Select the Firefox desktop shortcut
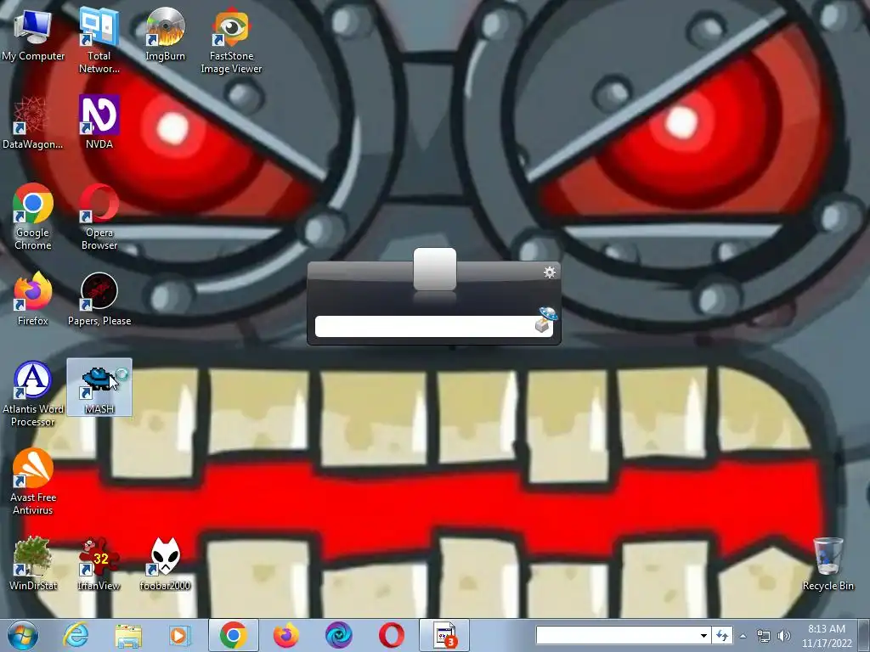Viewport: 870px width, 652px height. point(33,298)
